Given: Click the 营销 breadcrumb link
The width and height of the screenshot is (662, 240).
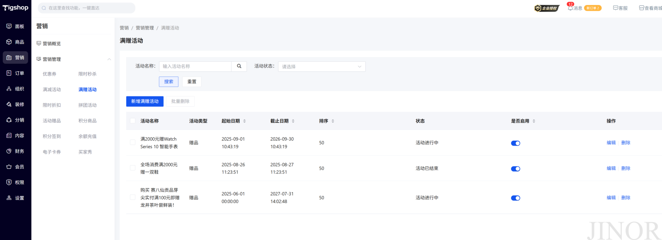Looking at the screenshot, I should [x=124, y=28].
